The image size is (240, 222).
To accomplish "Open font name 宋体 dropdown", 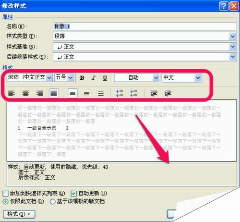I will (49, 78).
